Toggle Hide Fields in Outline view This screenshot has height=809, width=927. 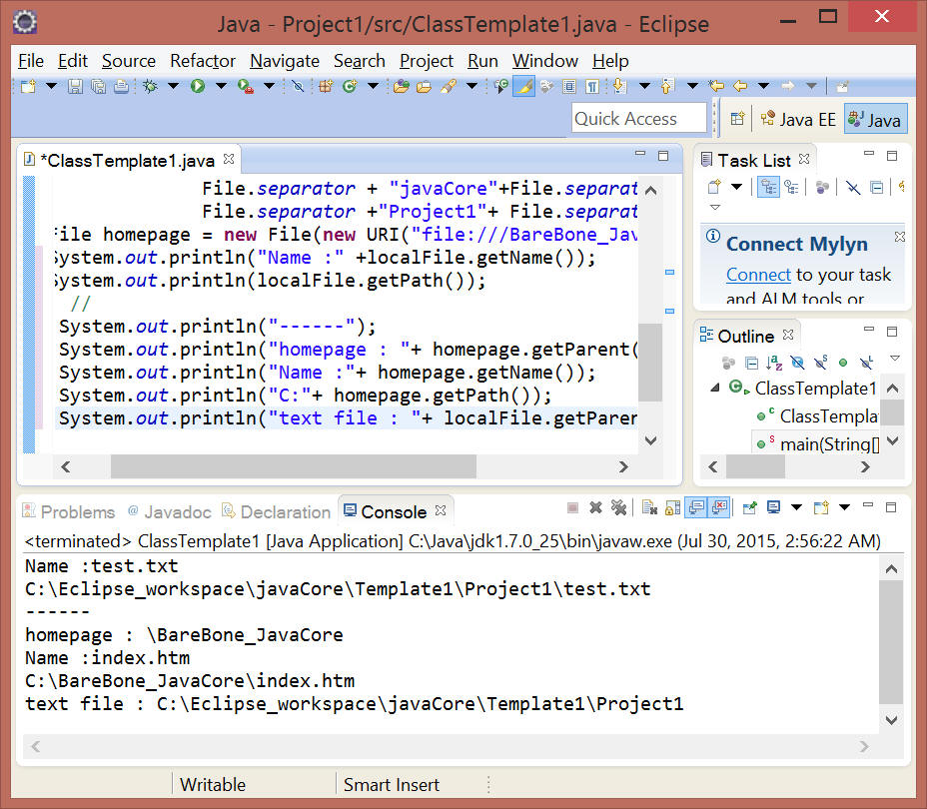pos(797,363)
